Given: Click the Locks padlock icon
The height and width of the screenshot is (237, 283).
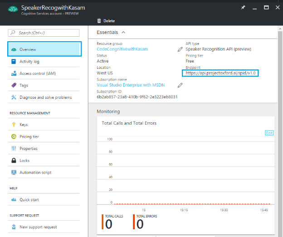Looking at the screenshot, I should click(x=14, y=160).
